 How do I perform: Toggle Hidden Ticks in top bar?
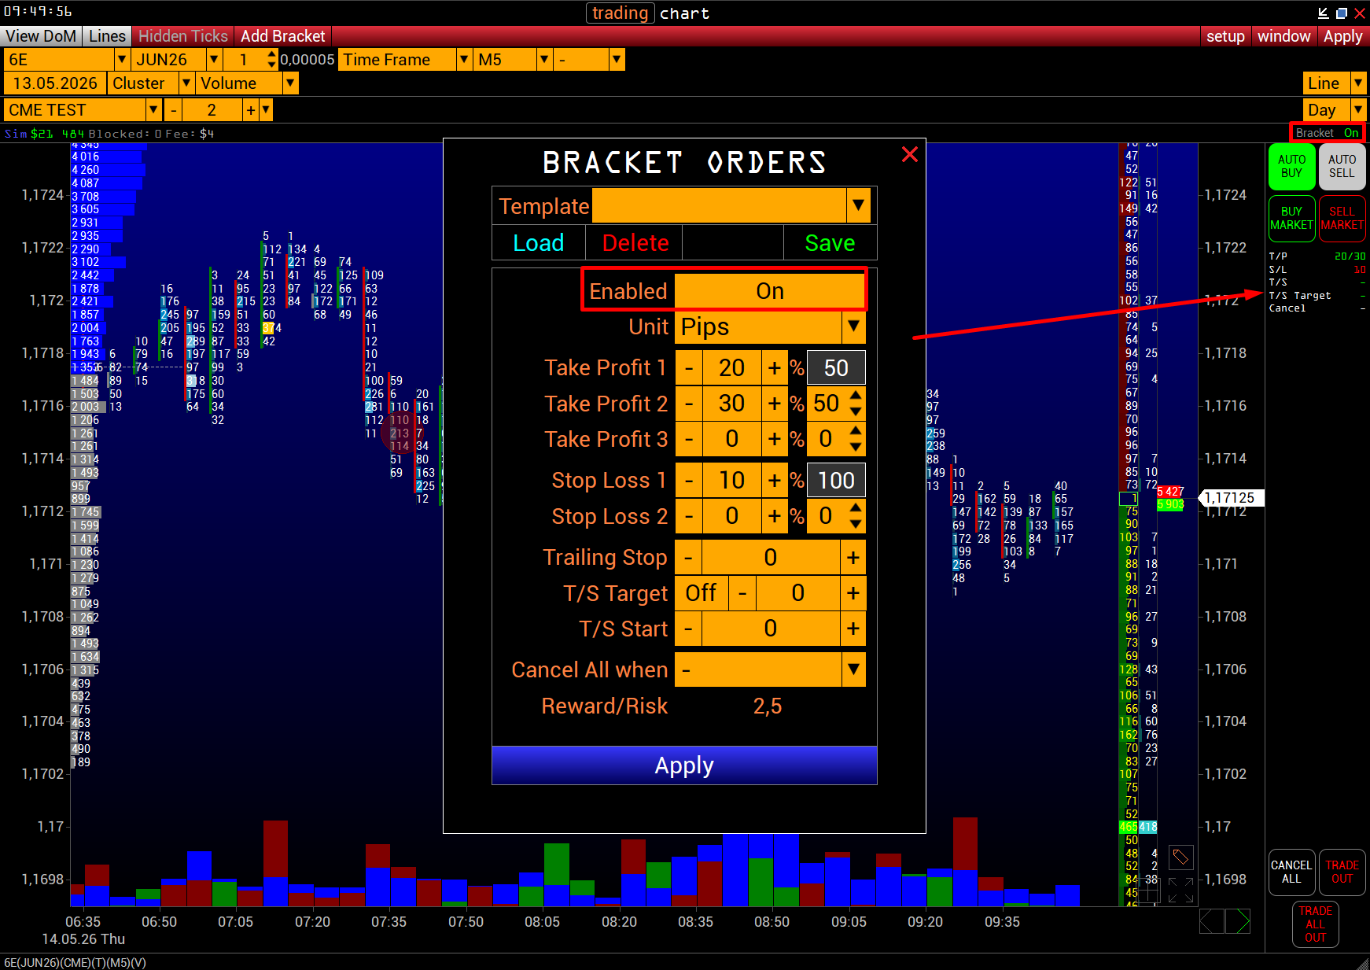tap(183, 36)
